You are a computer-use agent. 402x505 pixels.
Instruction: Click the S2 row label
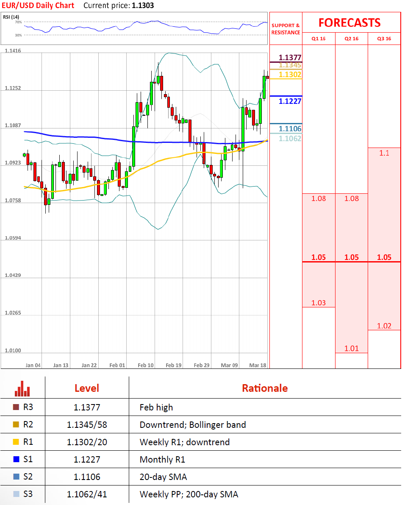[x=28, y=477]
